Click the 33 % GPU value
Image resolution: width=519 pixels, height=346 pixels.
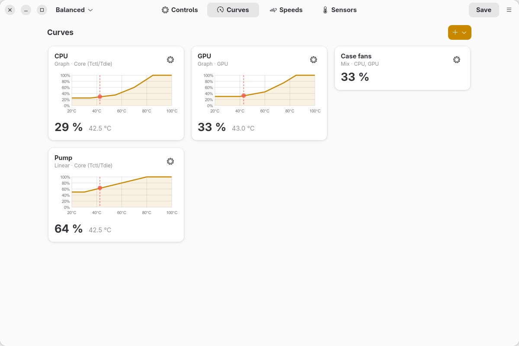pyautogui.click(x=211, y=127)
